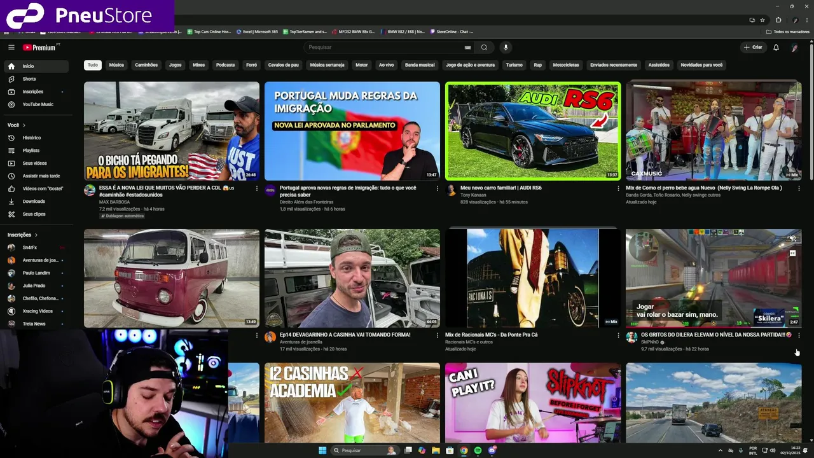Open Assistir mais tarde list
Viewport: 814px width, 458px height.
tap(36, 176)
